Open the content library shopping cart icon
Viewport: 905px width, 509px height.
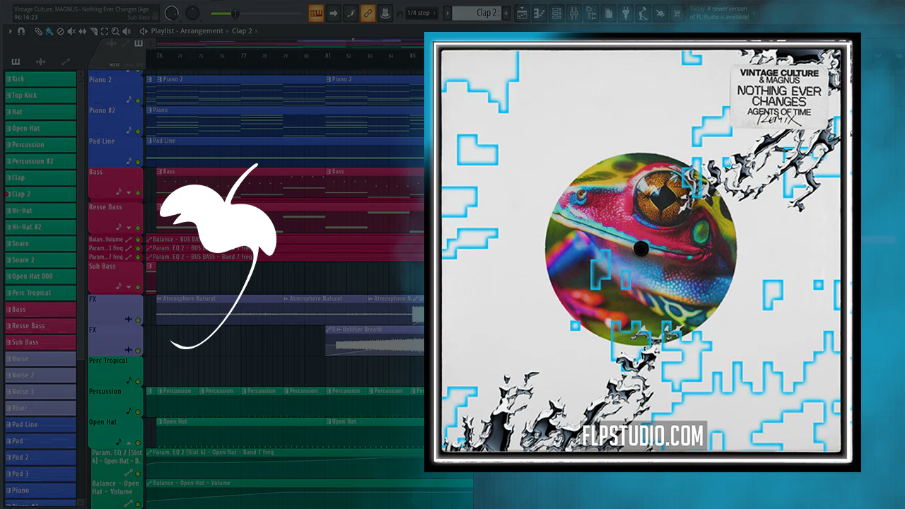pos(677,13)
